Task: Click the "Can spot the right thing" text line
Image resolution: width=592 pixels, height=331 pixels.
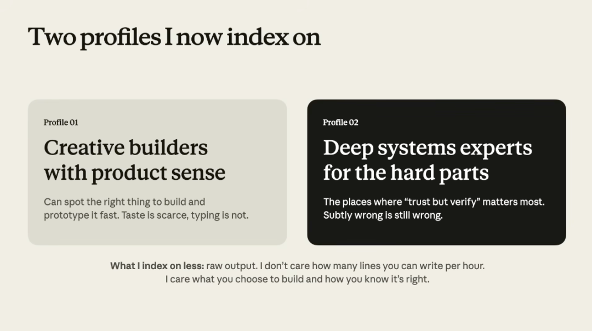Action: [124, 202]
